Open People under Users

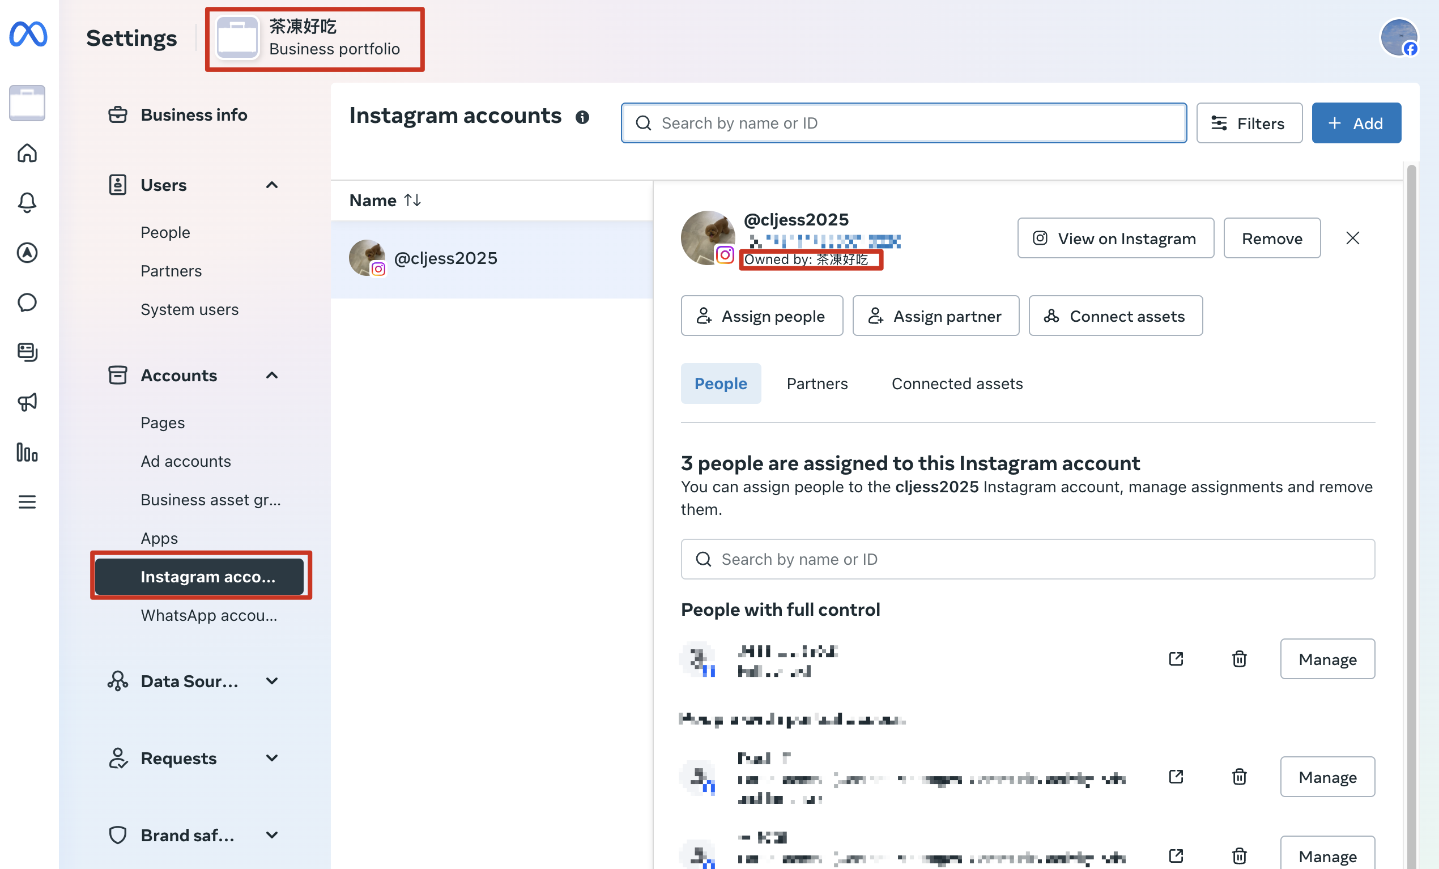(x=165, y=232)
